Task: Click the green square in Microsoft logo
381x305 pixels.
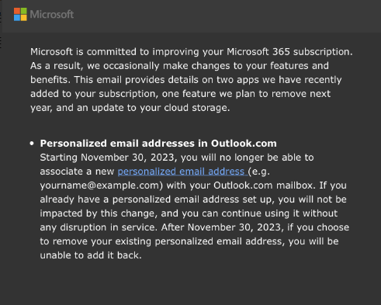Action: click(x=23, y=11)
